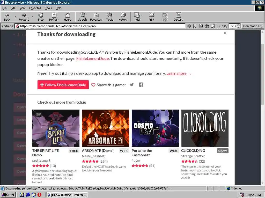Click the page scrollbar up arrow
Viewport: 265px width, 198px height.
(x=262, y=32)
